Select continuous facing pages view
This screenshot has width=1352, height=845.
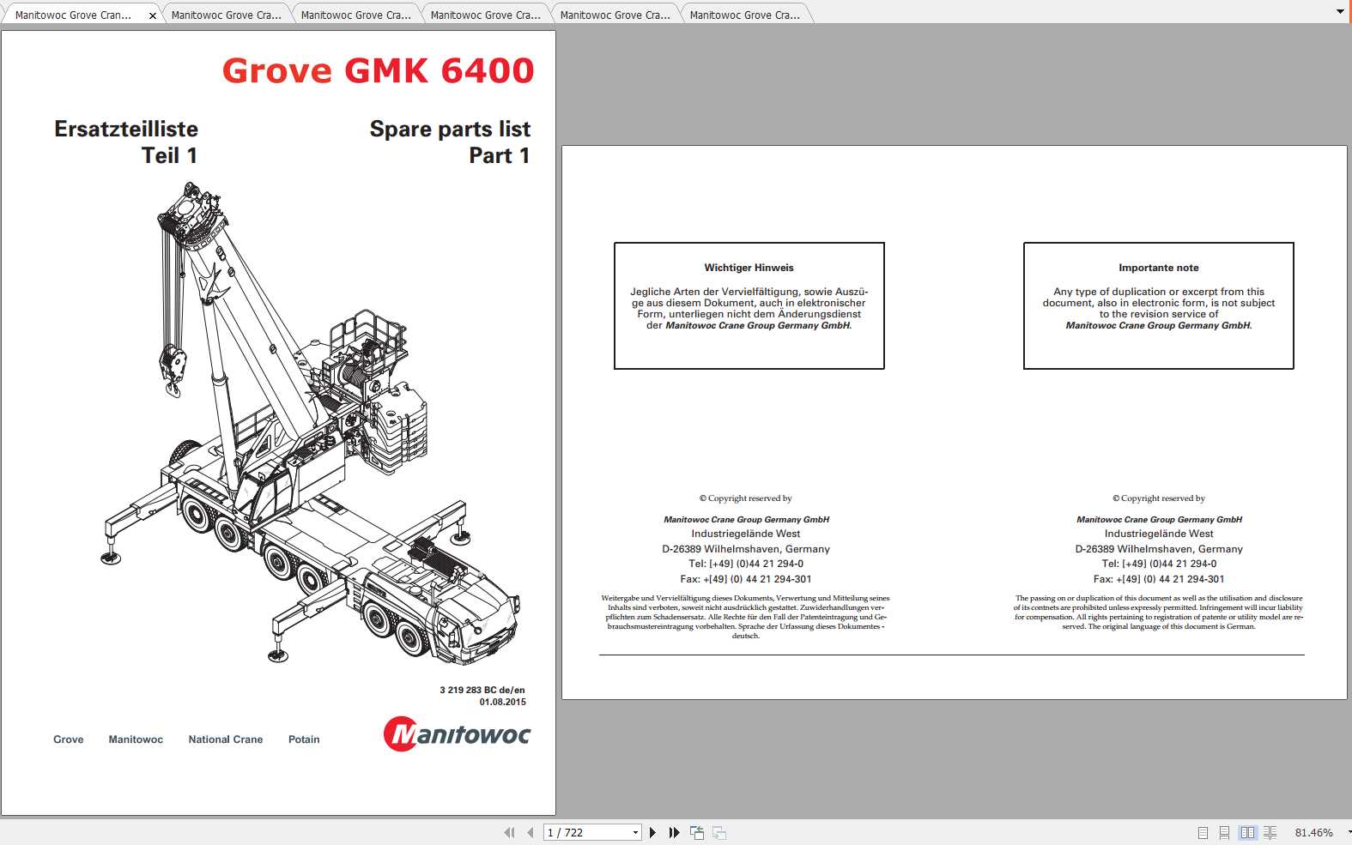[1270, 832]
